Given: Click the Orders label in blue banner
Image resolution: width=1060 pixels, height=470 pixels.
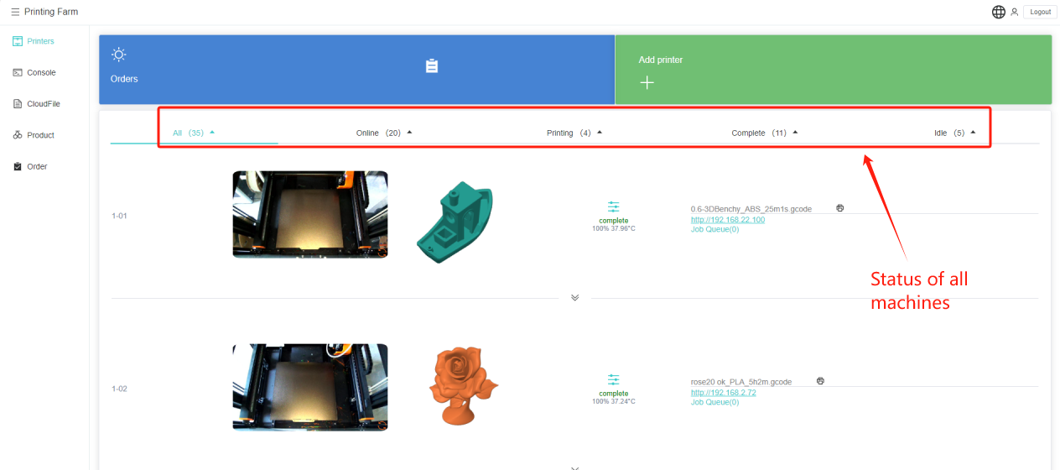Looking at the screenshot, I should 124,79.
